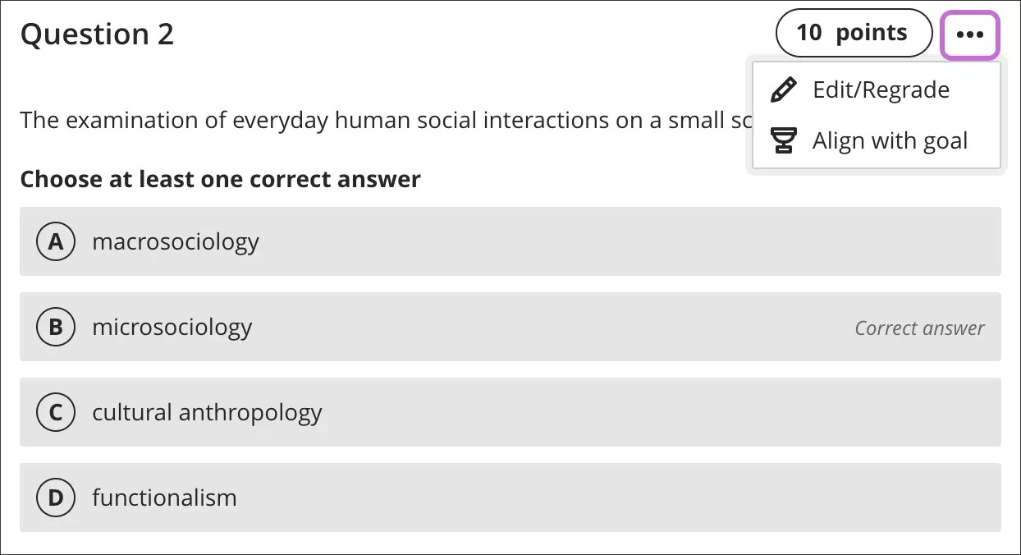Select the circled letter A icon
Image resolution: width=1021 pixels, height=555 pixels.
(56, 241)
